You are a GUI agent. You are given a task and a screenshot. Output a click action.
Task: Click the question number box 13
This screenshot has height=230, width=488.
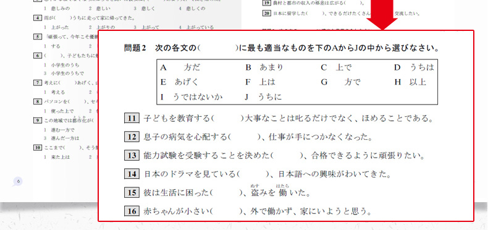(x=132, y=155)
